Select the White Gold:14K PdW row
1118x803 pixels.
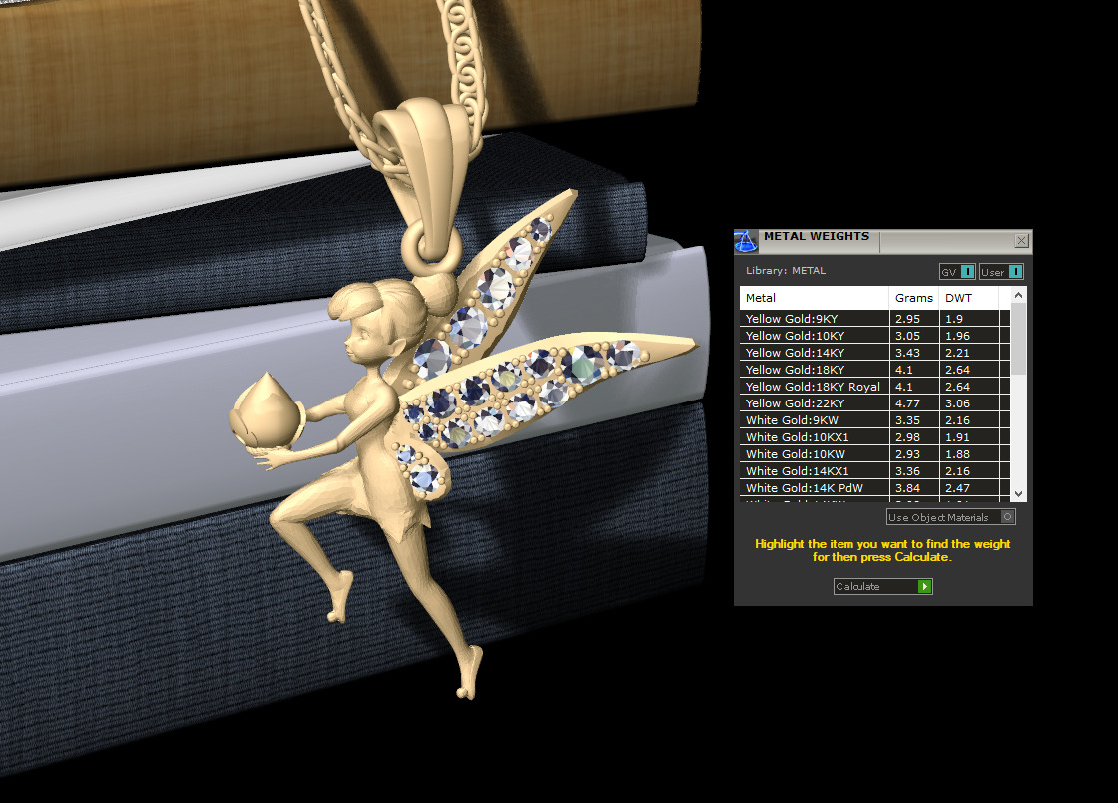point(874,488)
